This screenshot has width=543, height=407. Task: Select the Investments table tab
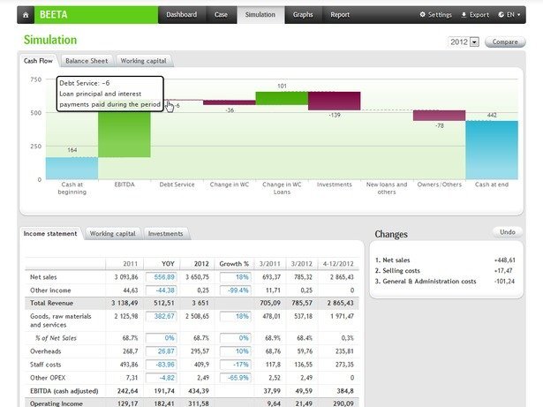pos(165,234)
